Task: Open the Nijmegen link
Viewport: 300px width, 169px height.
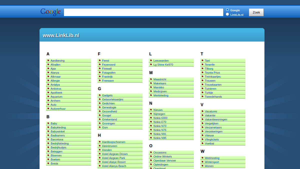Action: click(x=159, y=114)
